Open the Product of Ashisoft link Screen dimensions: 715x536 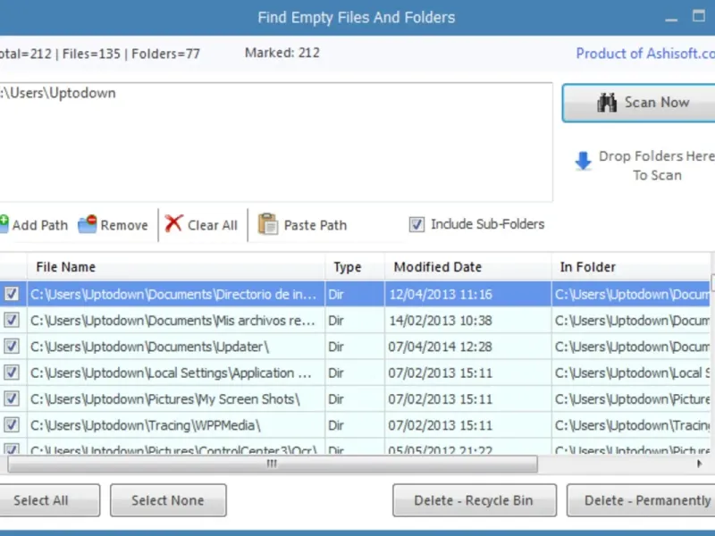pos(644,54)
